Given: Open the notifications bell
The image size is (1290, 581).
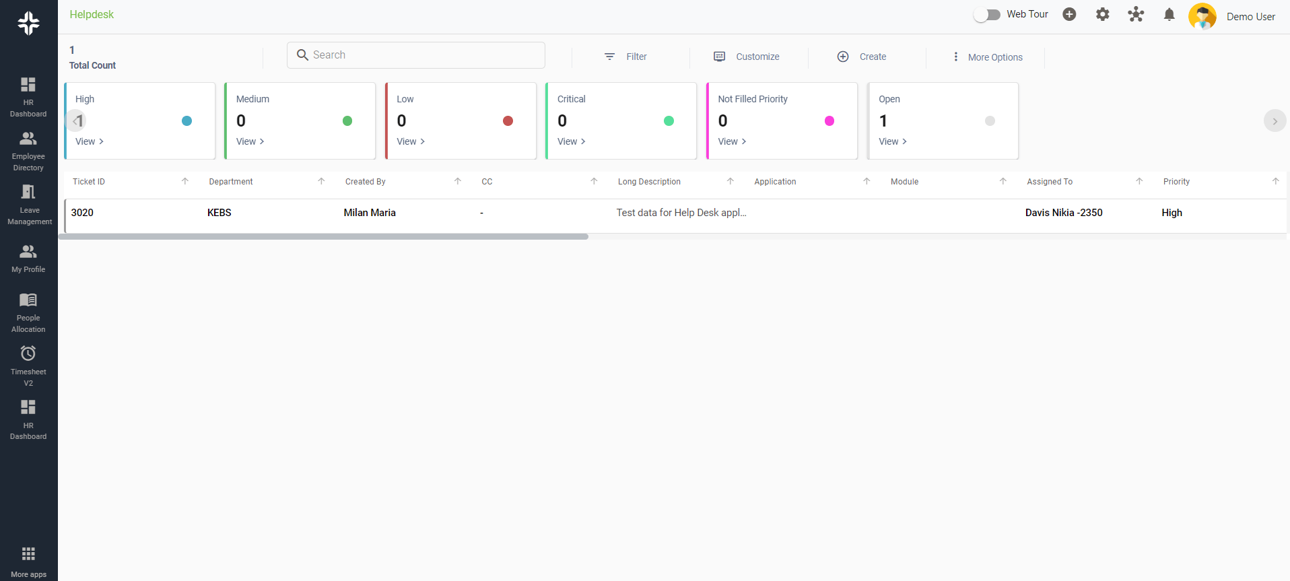Looking at the screenshot, I should [1169, 15].
